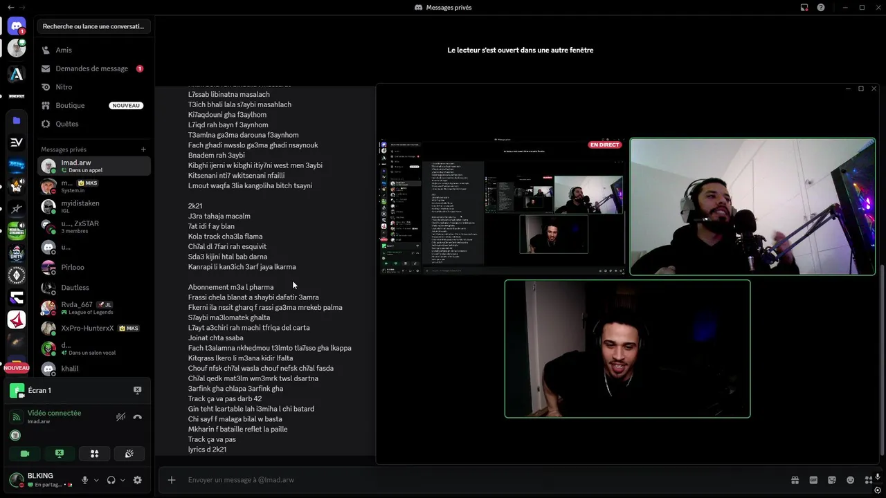Open the ZxSTAR group with 3 membres
Image resolution: width=886 pixels, height=498 pixels.
[93, 227]
